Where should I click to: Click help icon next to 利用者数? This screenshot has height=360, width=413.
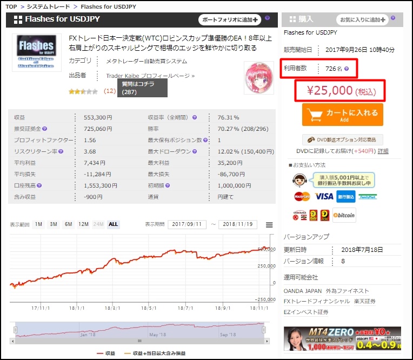tap(347, 69)
